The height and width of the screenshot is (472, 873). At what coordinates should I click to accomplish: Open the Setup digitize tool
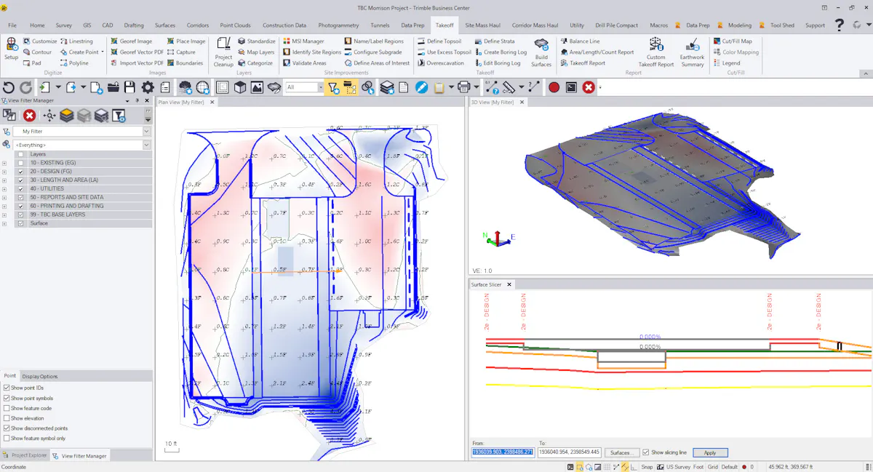(12, 49)
